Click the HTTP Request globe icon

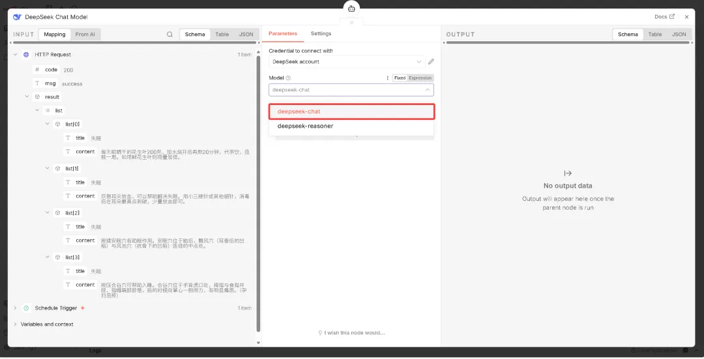[x=26, y=54]
